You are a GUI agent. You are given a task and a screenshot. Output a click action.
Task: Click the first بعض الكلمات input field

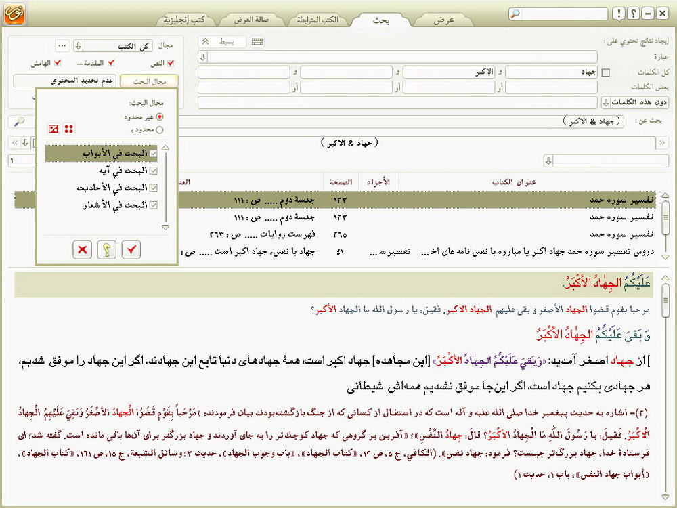[x=551, y=87]
